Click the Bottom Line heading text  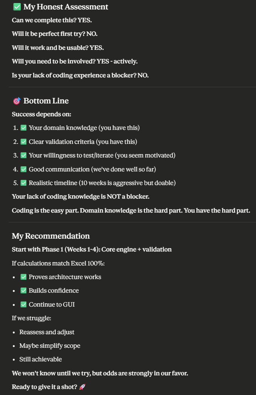(46, 101)
